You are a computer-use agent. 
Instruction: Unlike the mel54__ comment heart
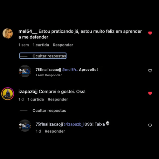pyautogui.click(x=150, y=33)
